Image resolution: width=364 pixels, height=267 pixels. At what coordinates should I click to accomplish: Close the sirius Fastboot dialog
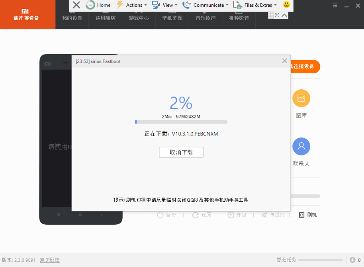point(285,61)
